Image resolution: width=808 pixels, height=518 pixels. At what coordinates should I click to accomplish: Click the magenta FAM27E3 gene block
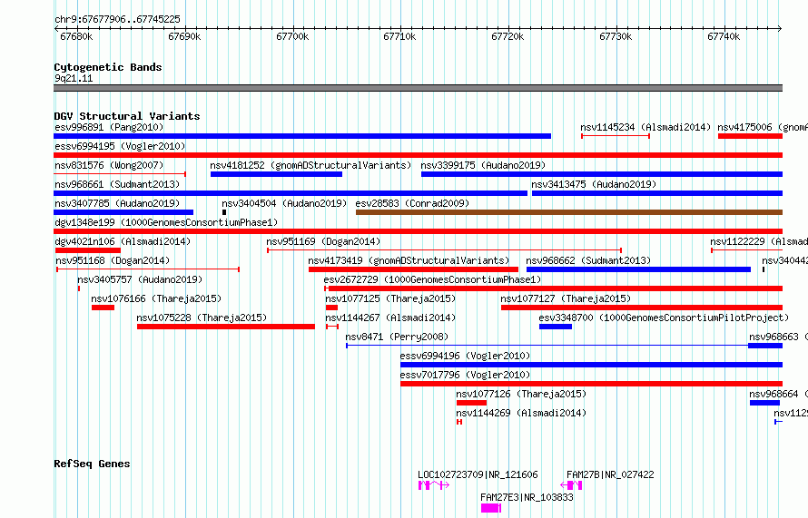(x=491, y=508)
